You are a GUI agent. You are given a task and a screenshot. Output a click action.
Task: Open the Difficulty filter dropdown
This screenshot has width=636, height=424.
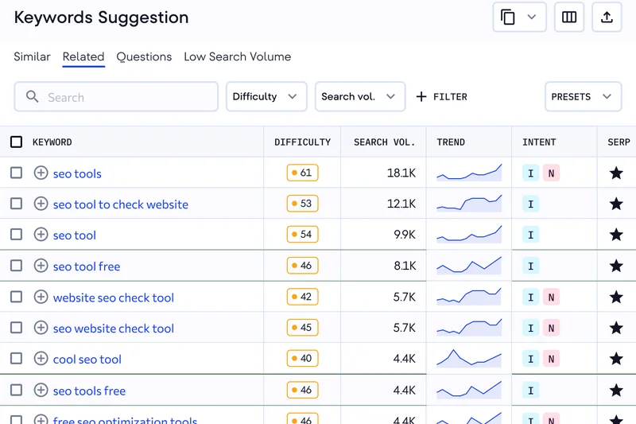pos(266,96)
